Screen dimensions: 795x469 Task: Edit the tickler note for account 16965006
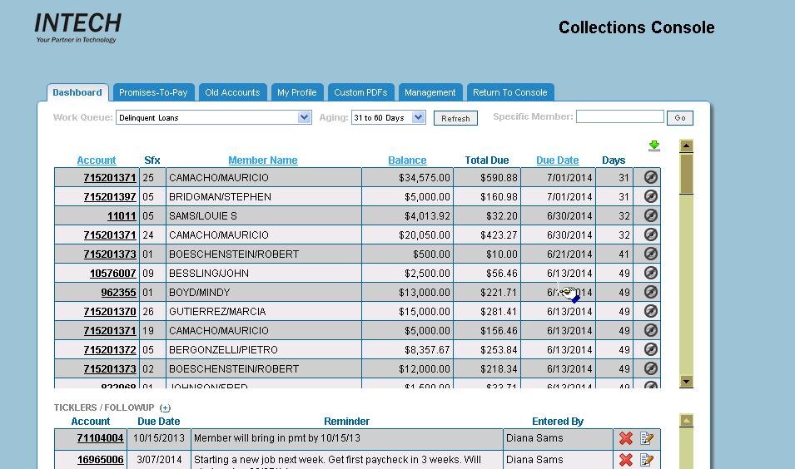tap(646, 460)
